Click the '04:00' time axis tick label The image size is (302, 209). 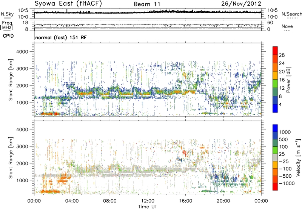pos(72,201)
